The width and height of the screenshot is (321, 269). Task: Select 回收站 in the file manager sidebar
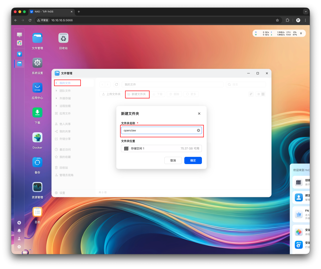coord(63,167)
